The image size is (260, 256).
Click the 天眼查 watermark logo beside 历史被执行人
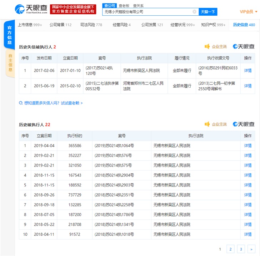tap(244, 124)
